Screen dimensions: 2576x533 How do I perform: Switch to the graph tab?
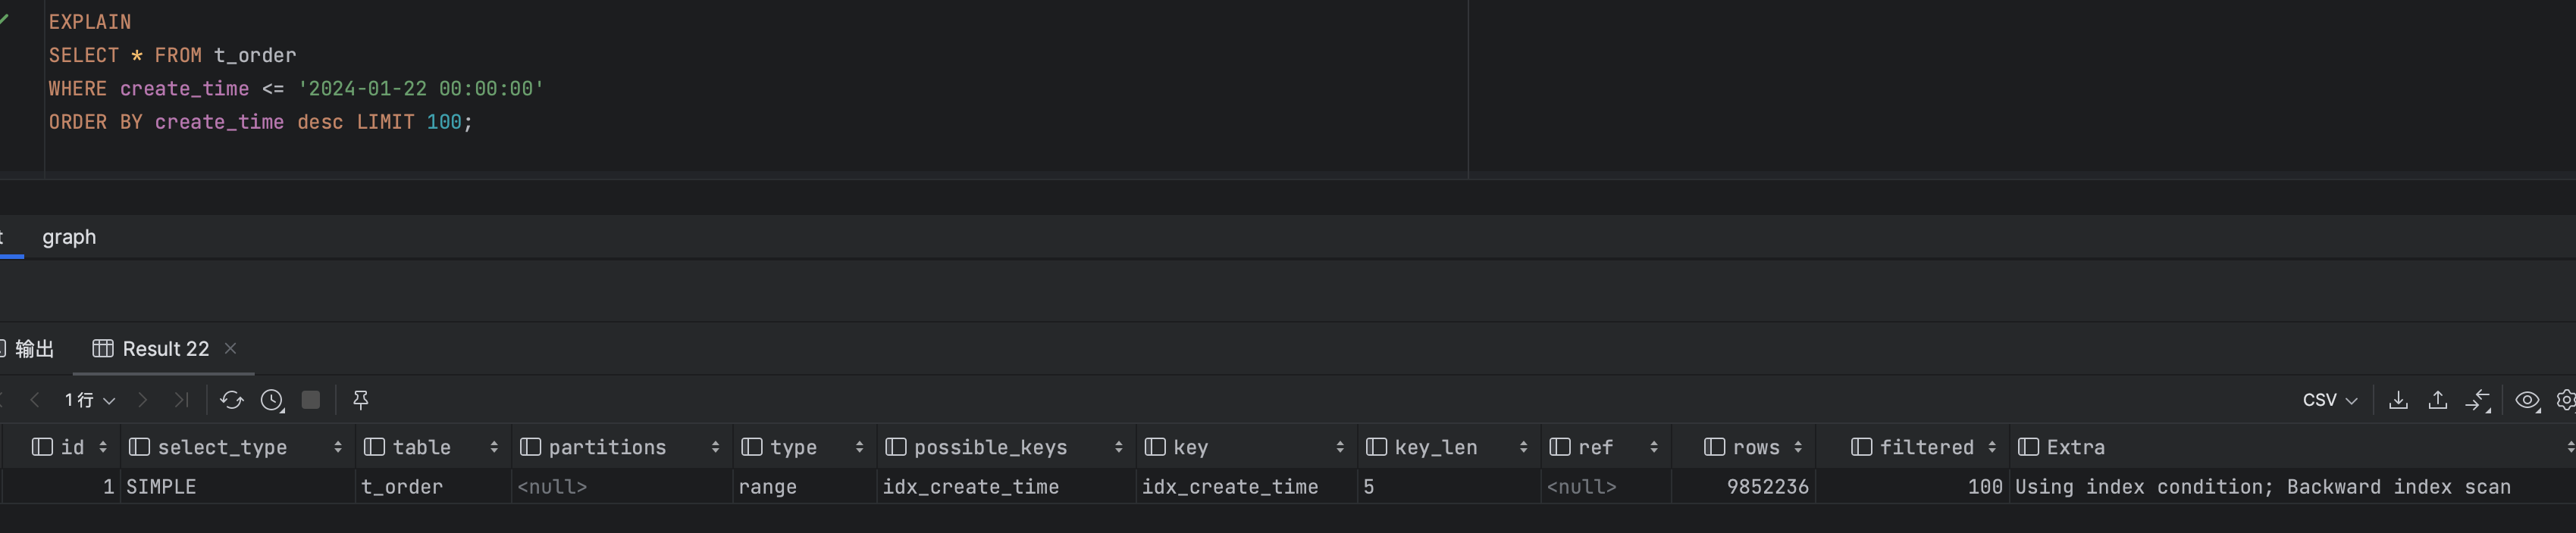point(69,236)
